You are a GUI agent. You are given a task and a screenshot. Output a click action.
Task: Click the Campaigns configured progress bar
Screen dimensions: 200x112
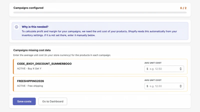pyautogui.click(x=100, y=13)
